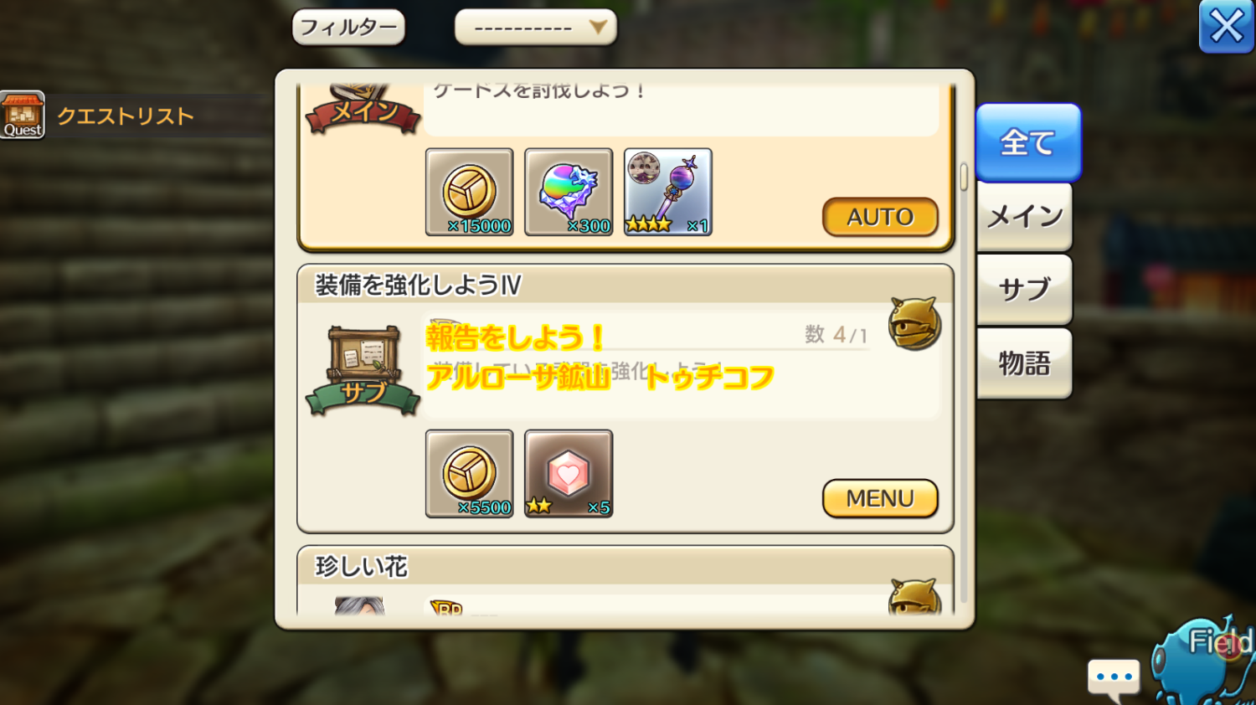Switch to the サブ tab
The image size is (1256, 705).
point(1025,290)
